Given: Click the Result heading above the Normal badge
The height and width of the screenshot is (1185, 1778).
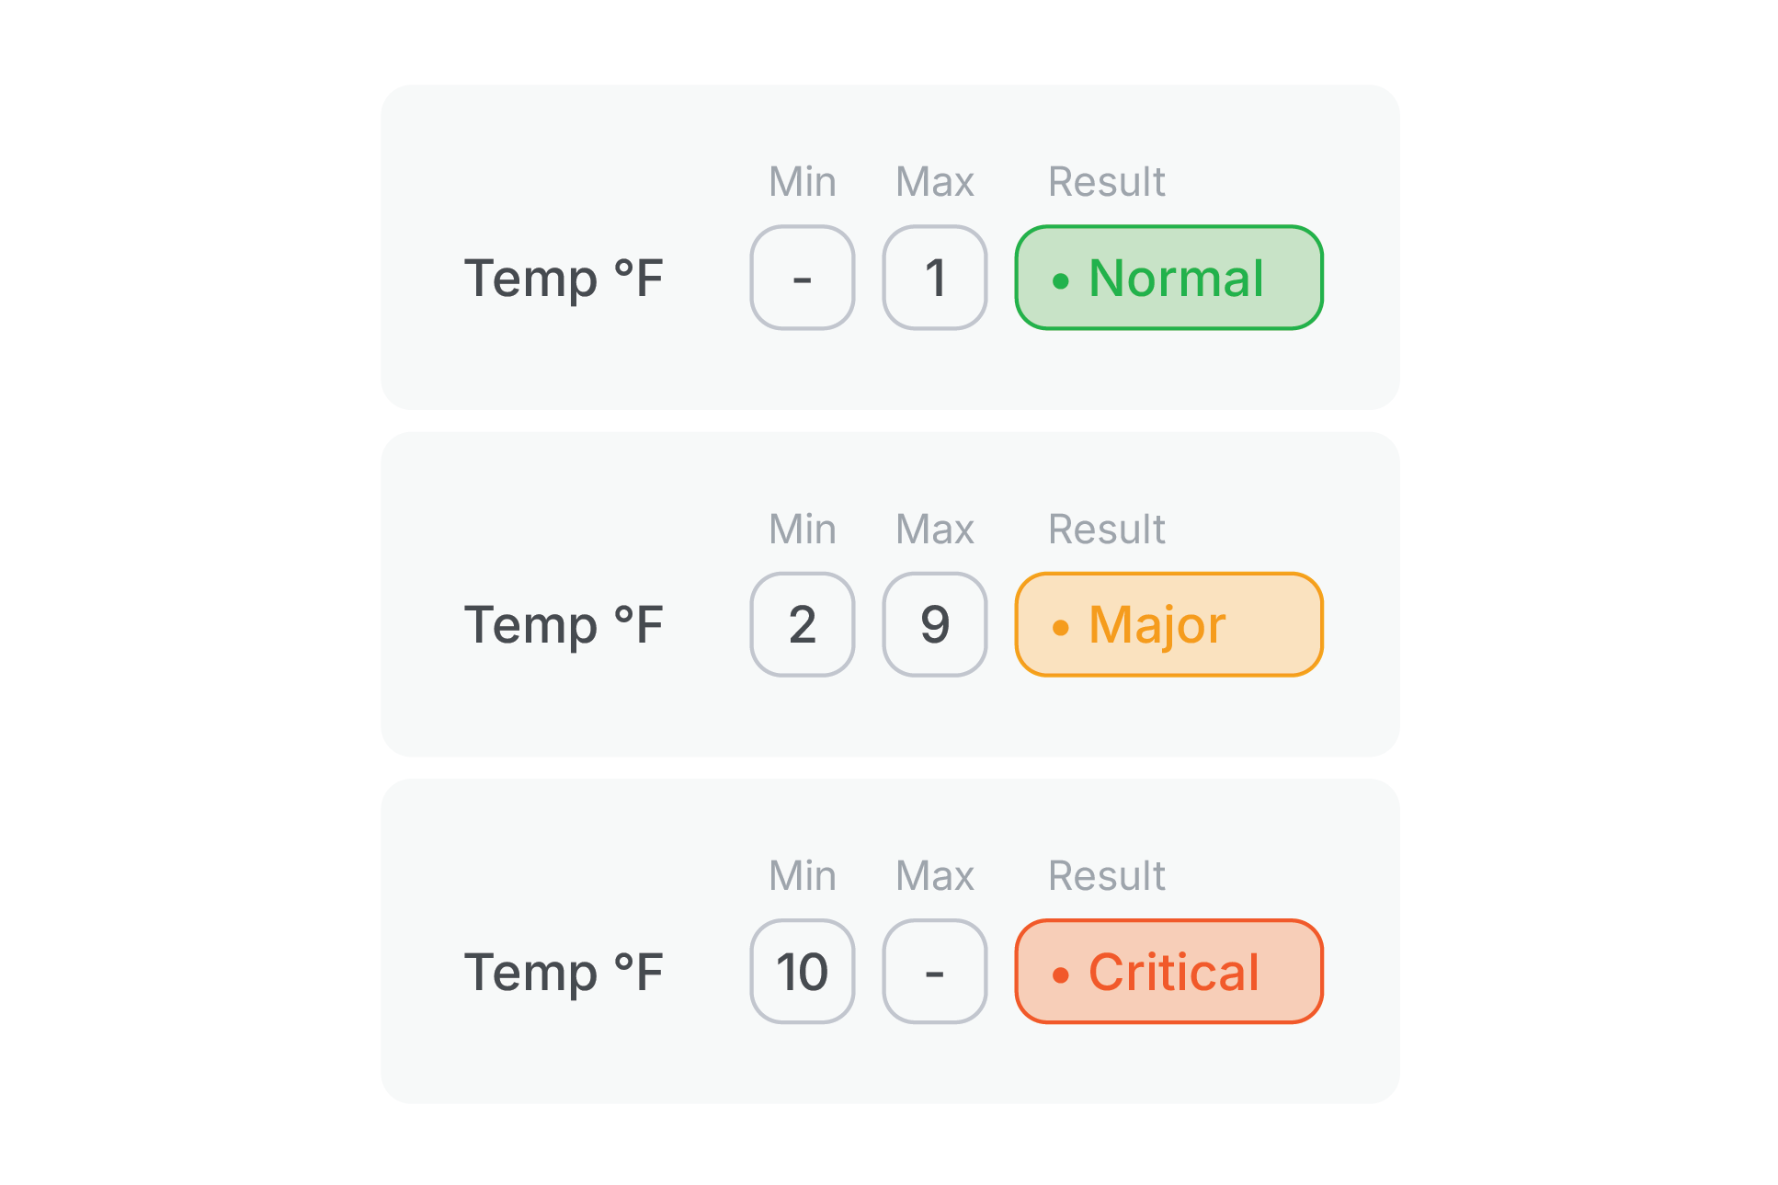Looking at the screenshot, I should click(1107, 182).
